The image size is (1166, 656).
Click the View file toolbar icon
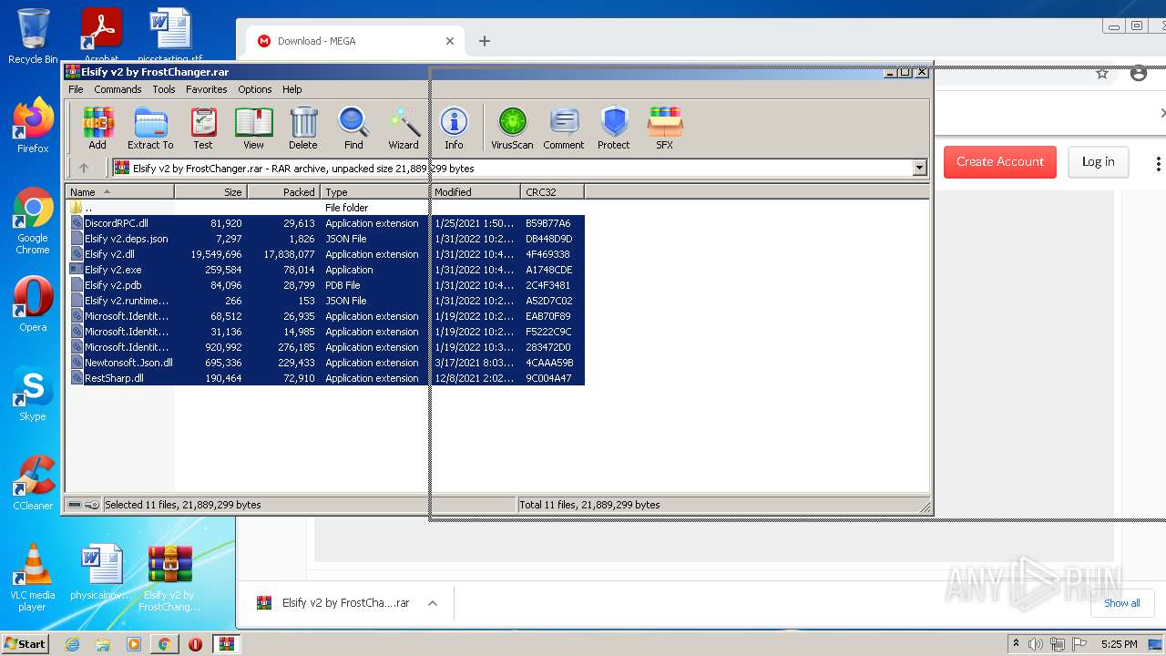(x=253, y=128)
